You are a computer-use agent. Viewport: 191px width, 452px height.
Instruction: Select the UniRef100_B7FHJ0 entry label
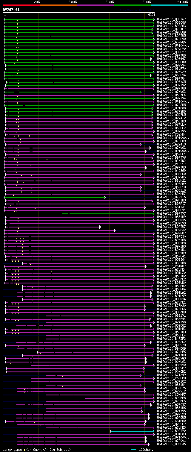click(x=171, y=306)
